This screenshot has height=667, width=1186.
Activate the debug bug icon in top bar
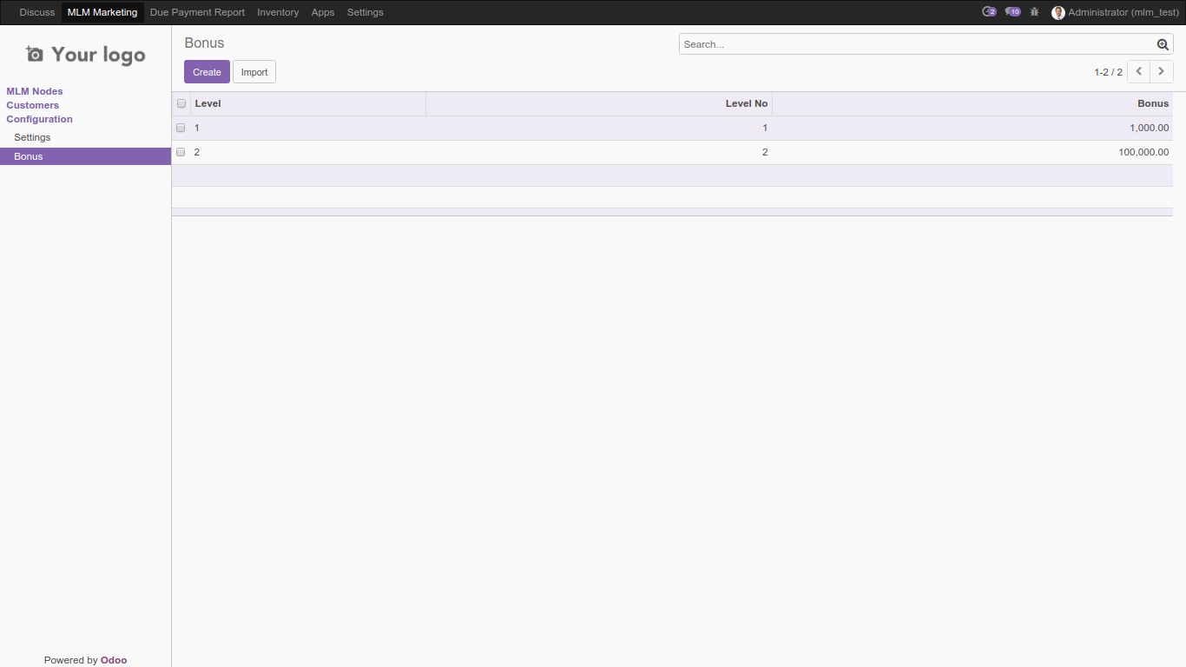(1033, 11)
